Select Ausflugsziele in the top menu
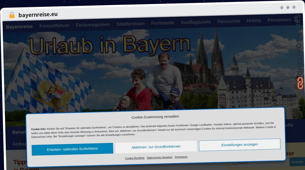The width and height of the screenshot is (305, 170). [x=196, y=22]
